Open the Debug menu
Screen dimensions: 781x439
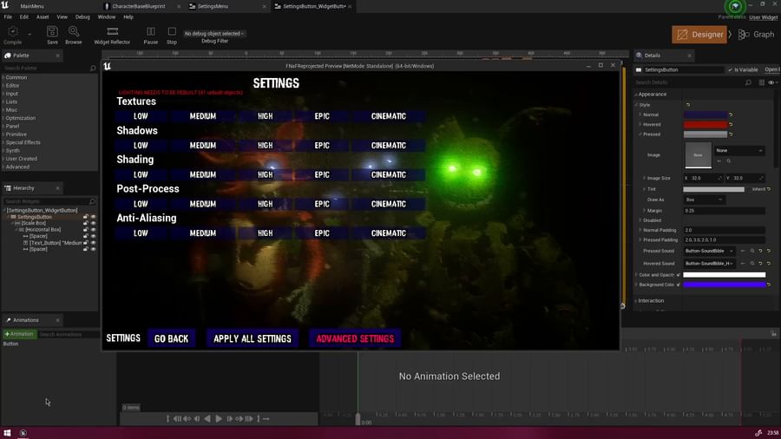click(x=82, y=17)
